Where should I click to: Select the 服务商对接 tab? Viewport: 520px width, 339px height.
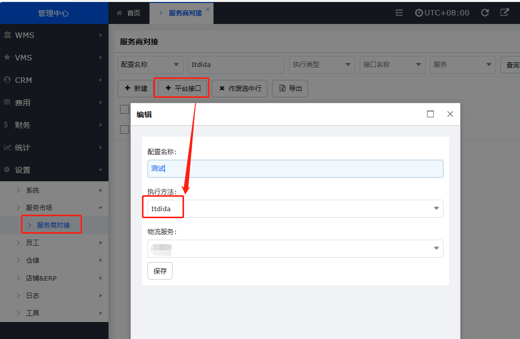(x=181, y=13)
